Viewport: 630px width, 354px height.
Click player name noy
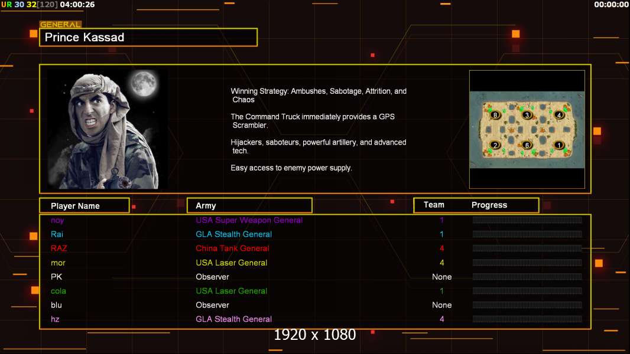[57, 220]
